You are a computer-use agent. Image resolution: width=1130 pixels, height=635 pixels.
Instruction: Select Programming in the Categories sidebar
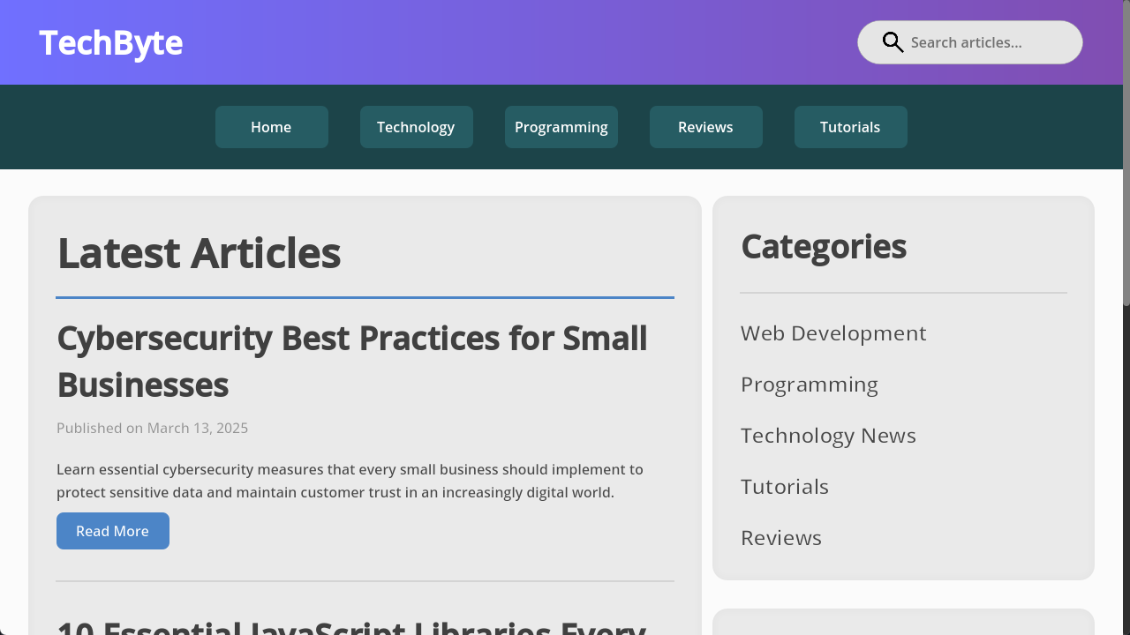tap(809, 385)
